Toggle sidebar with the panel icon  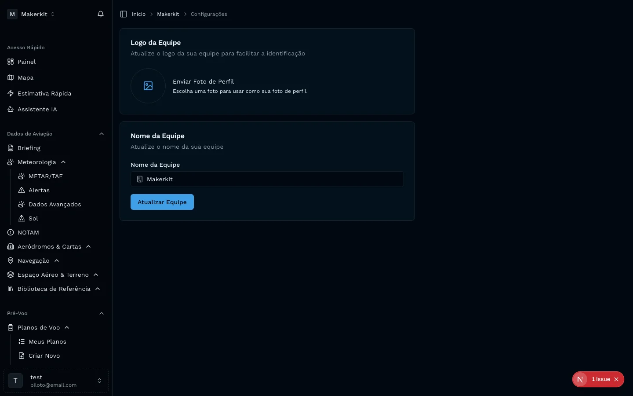[124, 14]
